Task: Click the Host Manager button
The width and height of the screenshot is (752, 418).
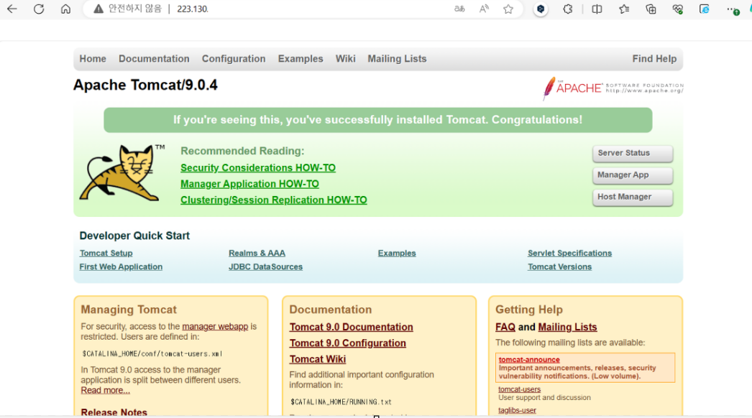Action: [633, 198]
